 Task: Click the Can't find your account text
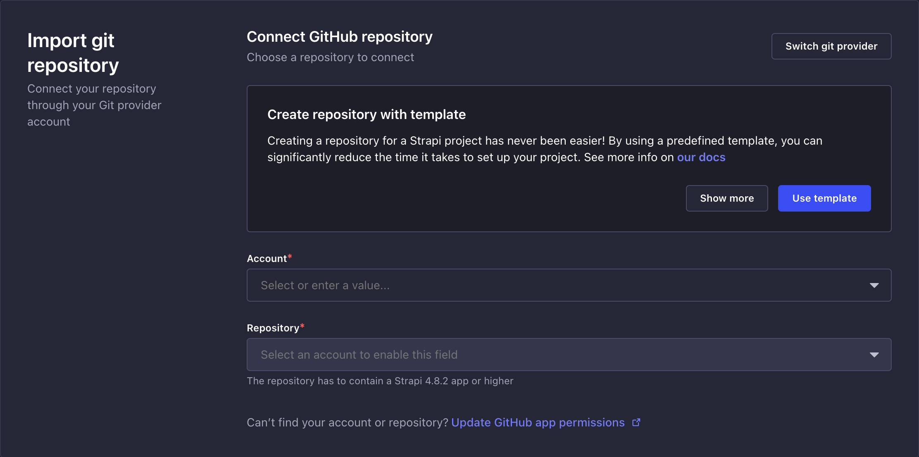click(347, 422)
